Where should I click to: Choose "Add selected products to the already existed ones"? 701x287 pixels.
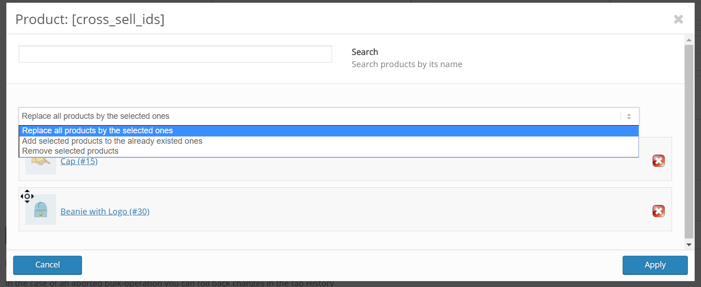coord(112,141)
